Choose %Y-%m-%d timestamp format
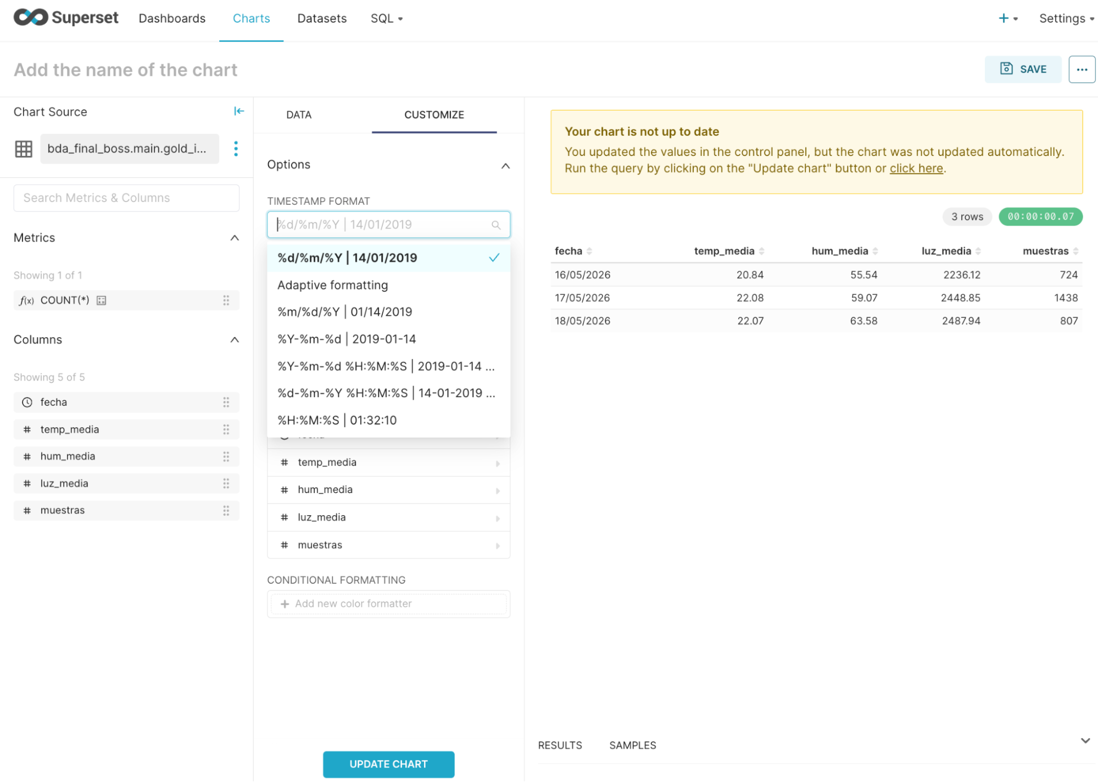 pyautogui.click(x=388, y=339)
